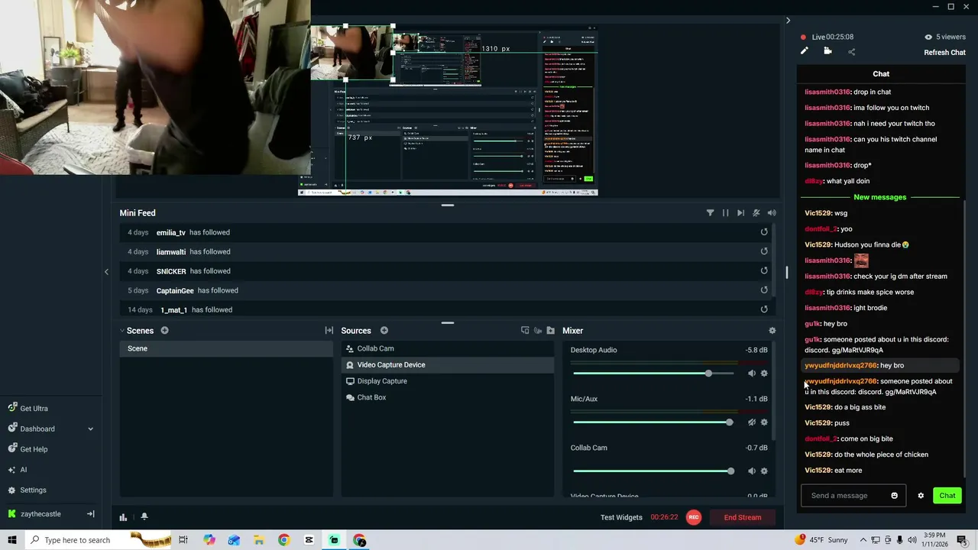Select the Scene item in Scenes list
This screenshot has width=978, height=550.
click(x=226, y=348)
